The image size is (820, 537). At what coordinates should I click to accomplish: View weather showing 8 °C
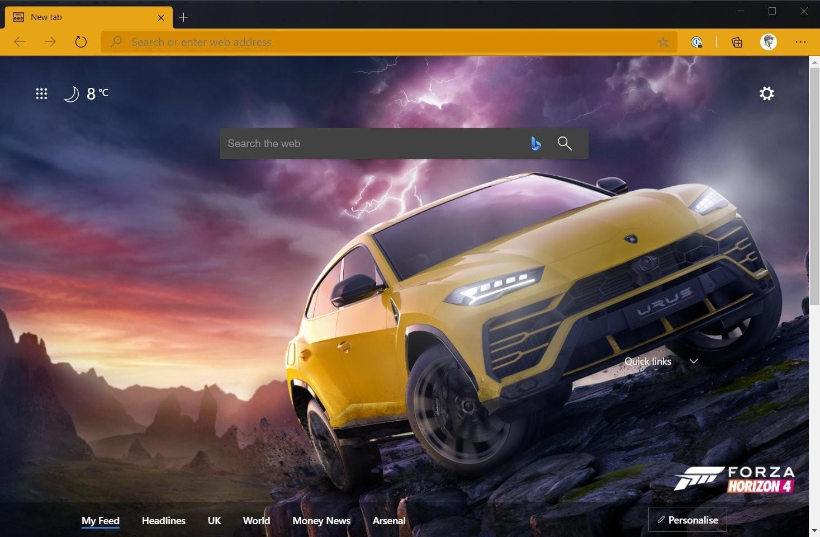point(86,93)
